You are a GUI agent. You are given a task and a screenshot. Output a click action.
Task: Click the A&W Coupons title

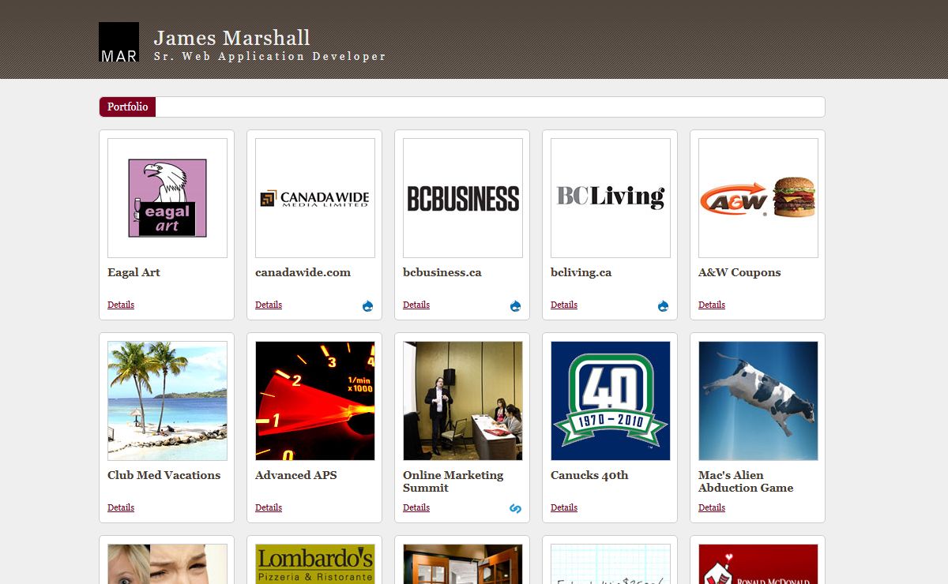[x=739, y=272]
